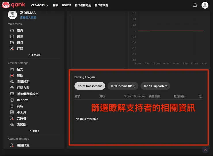The height and width of the screenshot is (156, 213).
Task: Open 創作者學院 in the top navigation
Action: [101, 5]
